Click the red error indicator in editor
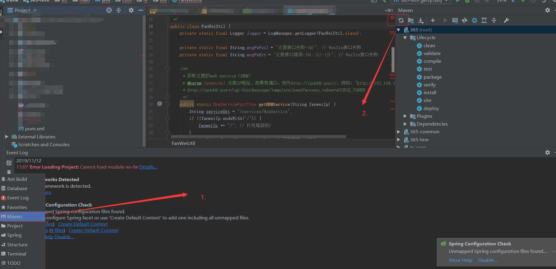Screen dimensions: 556x269 pyautogui.click(x=392, y=18)
